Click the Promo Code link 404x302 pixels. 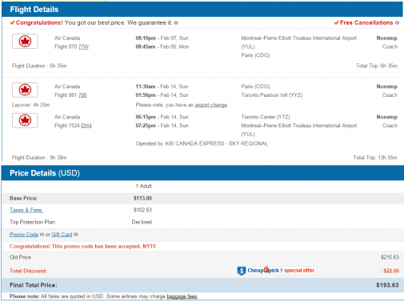pyautogui.click(x=24, y=235)
